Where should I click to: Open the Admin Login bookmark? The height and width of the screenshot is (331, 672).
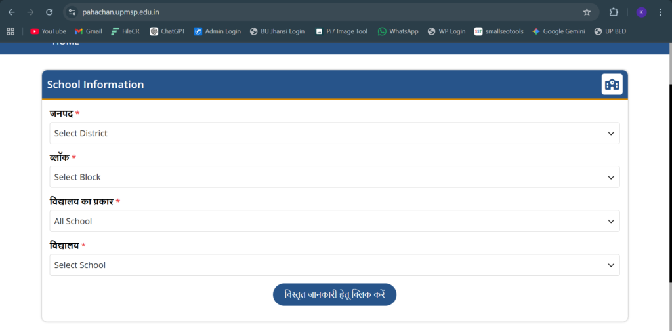point(217,31)
